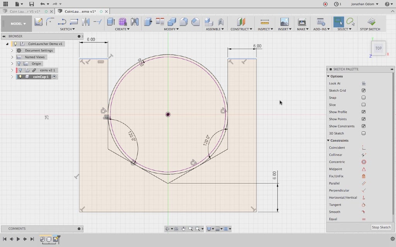Screen dimensions: 396x247
Task: Click the Save icon in top bar
Action: pos(31,4)
